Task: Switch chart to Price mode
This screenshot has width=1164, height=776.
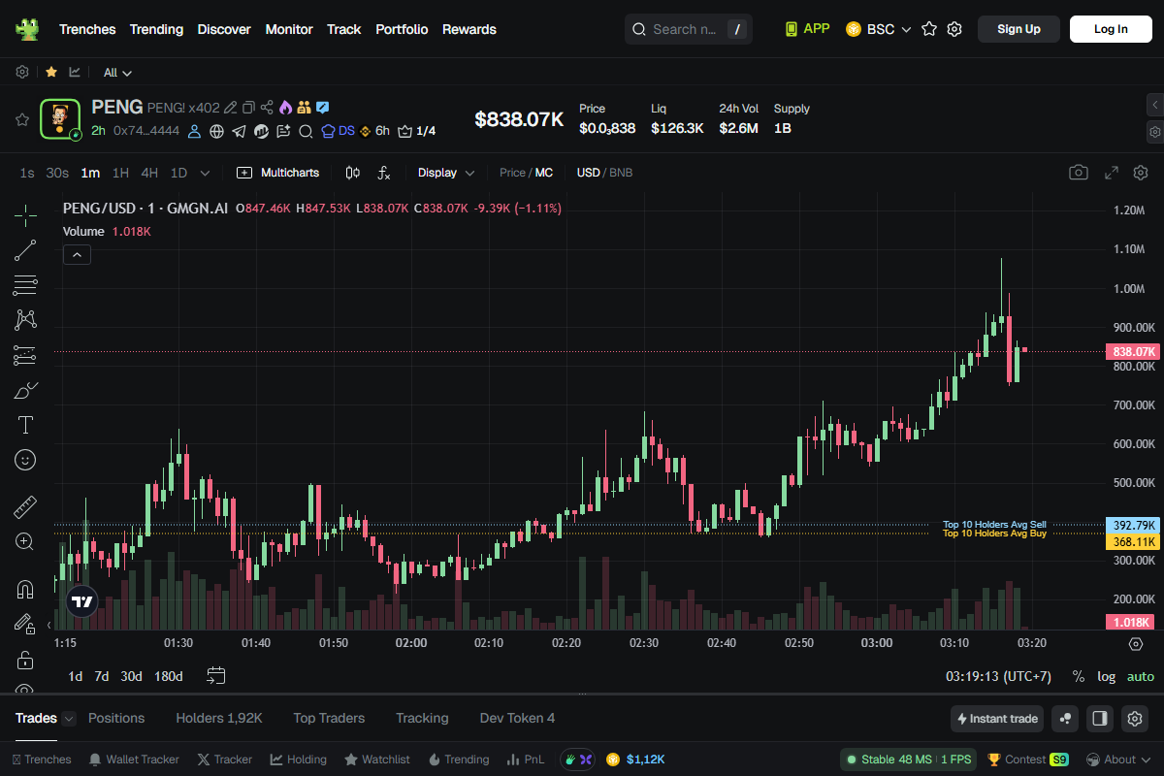Action: [x=512, y=173]
